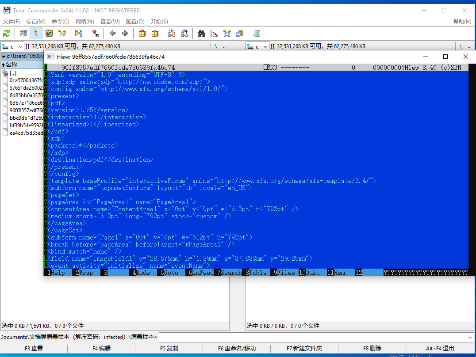The height and width of the screenshot is (357, 476).
Task: Click copy names to clipboard icon
Action: 240,34
